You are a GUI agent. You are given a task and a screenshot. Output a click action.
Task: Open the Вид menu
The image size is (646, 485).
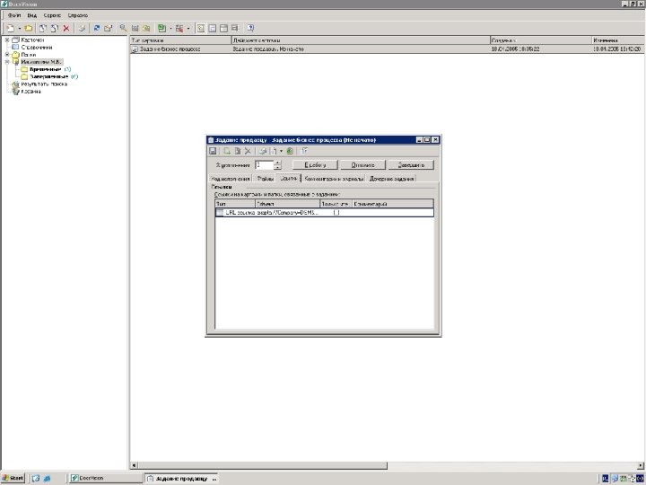(31, 15)
